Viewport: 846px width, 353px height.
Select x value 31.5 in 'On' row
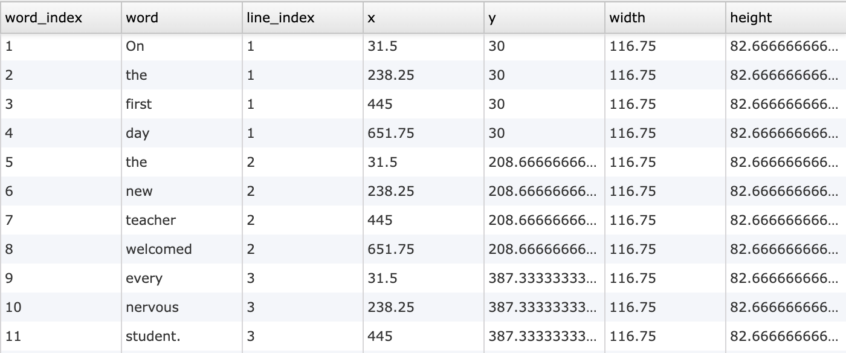click(423, 46)
